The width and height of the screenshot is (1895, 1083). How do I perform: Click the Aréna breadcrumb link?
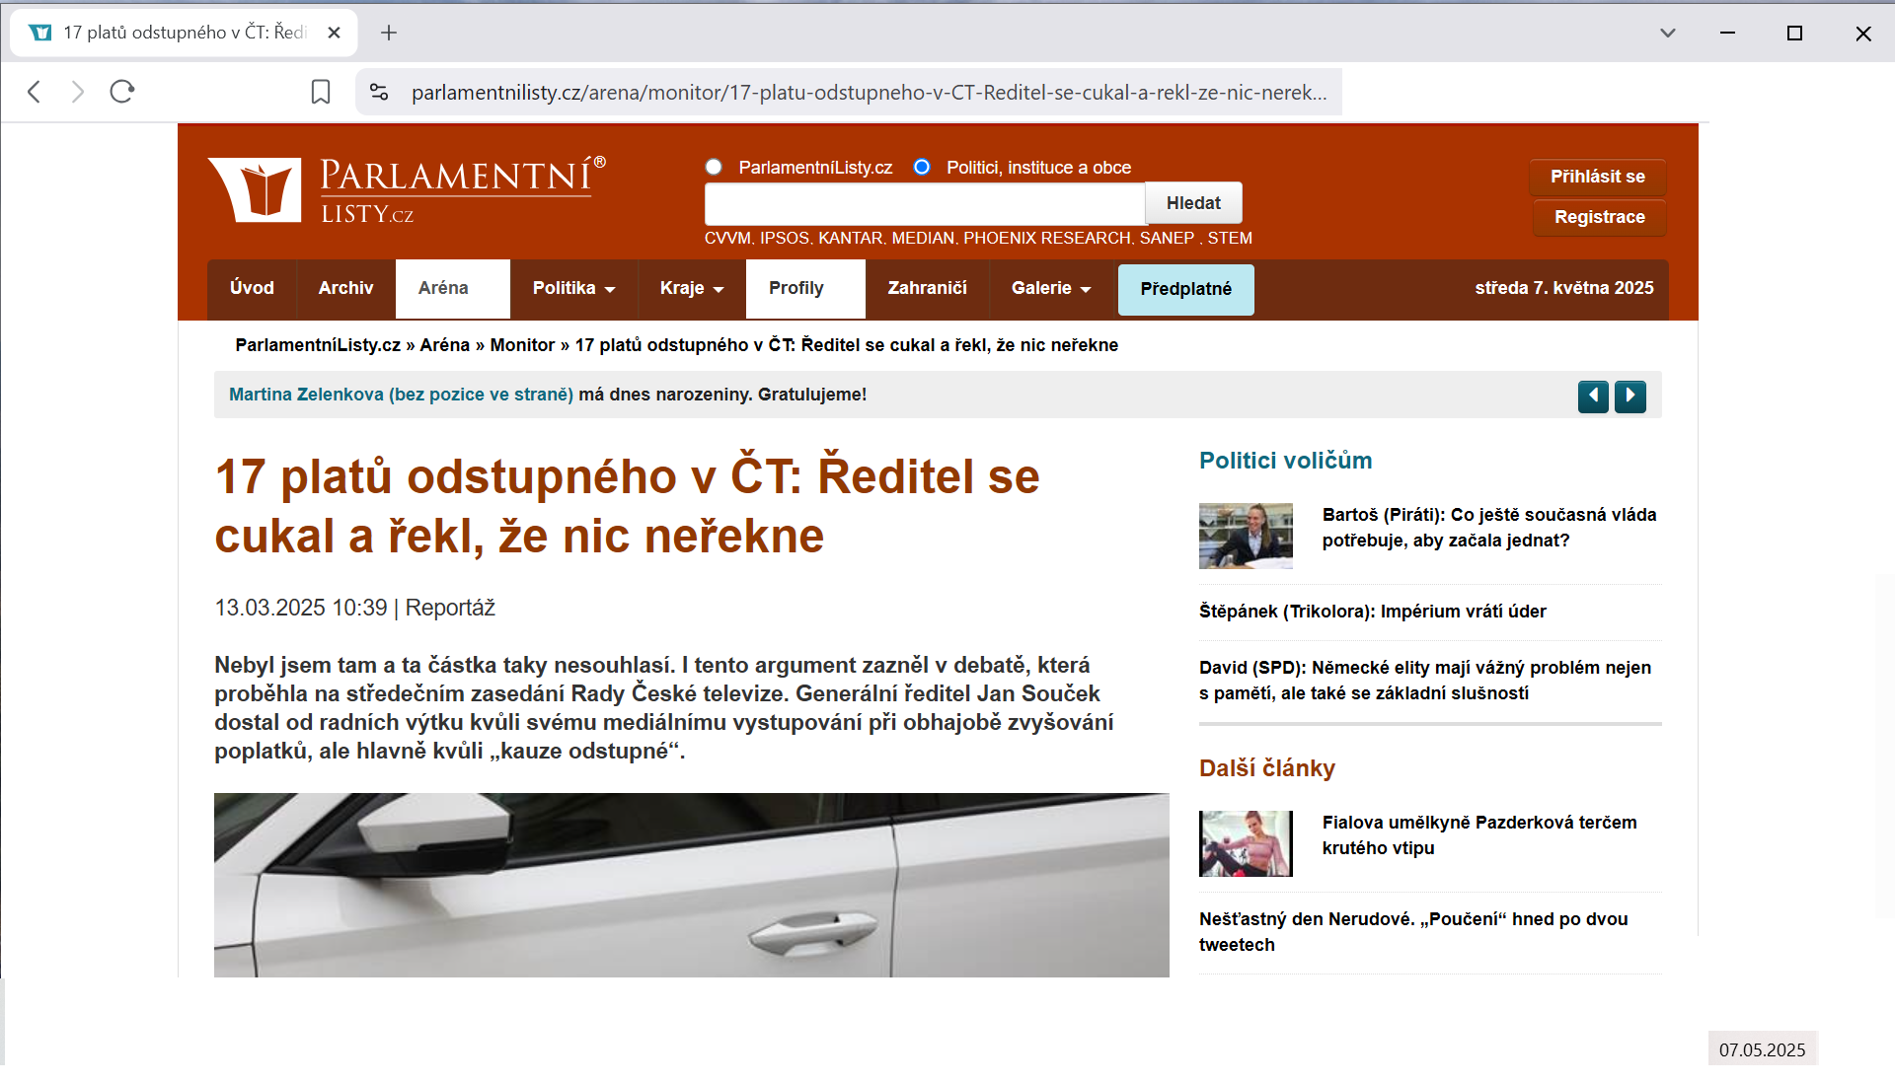pos(444,345)
